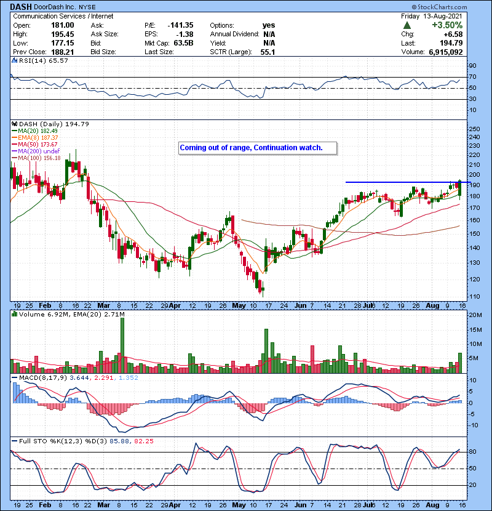Screen dimensions: 492x511
Task: Click the DASH ticker symbol in header
Action: pos(21,7)
